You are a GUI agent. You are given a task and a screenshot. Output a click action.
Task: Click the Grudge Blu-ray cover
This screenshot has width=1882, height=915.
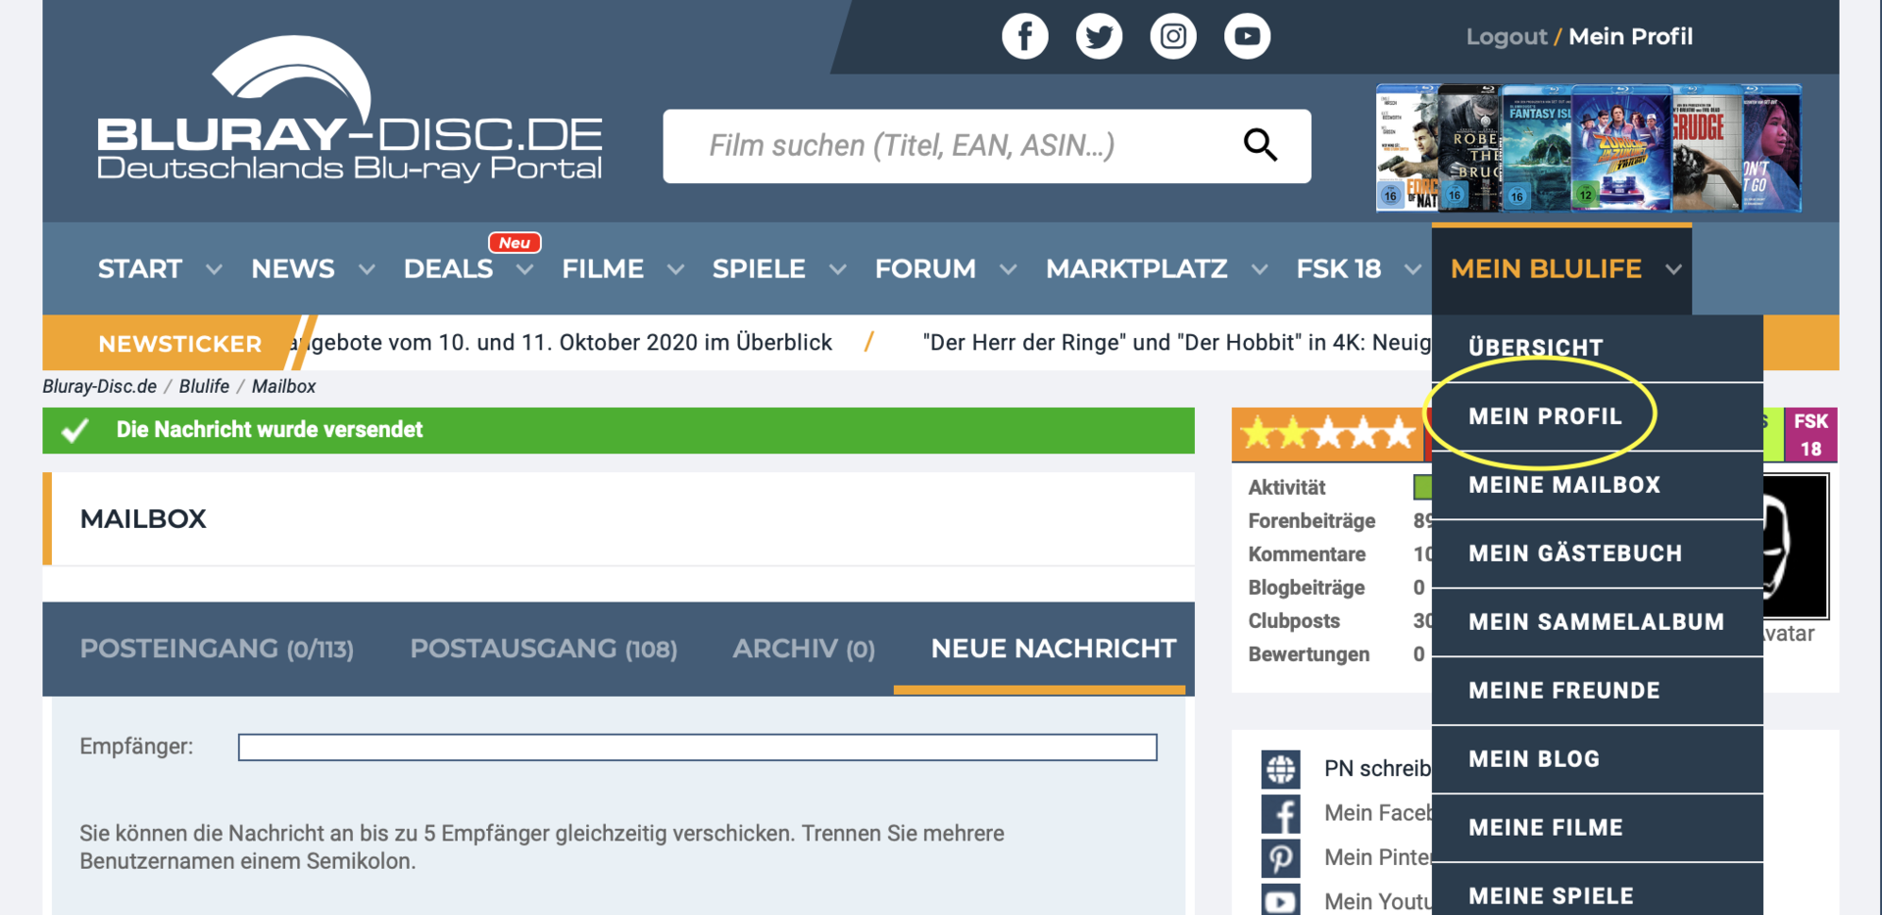pos(1707,149)
